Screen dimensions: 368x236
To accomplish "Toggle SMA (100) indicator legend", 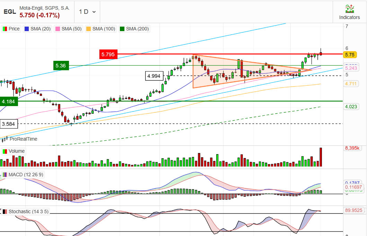I will coord(101,29).
